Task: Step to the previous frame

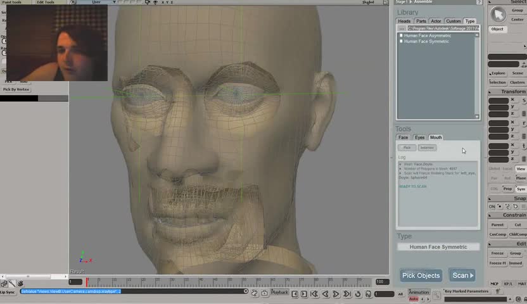Action: coord(295,294)
